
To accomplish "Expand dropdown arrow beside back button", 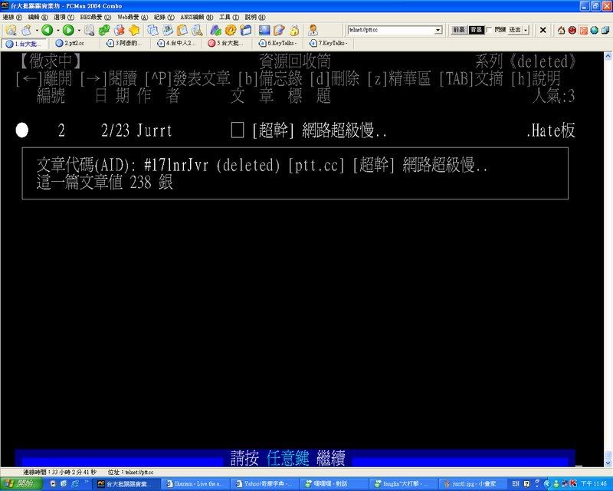I will (x=56, y=30).
